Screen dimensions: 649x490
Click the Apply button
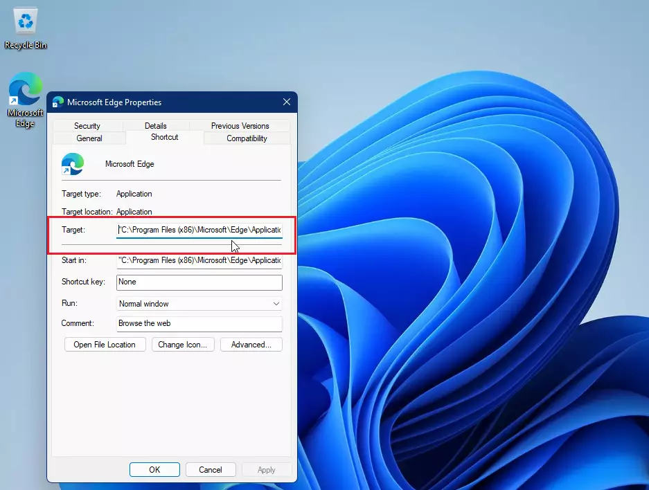(x=266, y=470)
